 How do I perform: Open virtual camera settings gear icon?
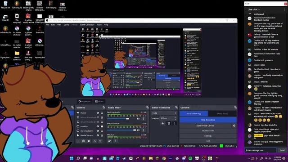(234, 126)
